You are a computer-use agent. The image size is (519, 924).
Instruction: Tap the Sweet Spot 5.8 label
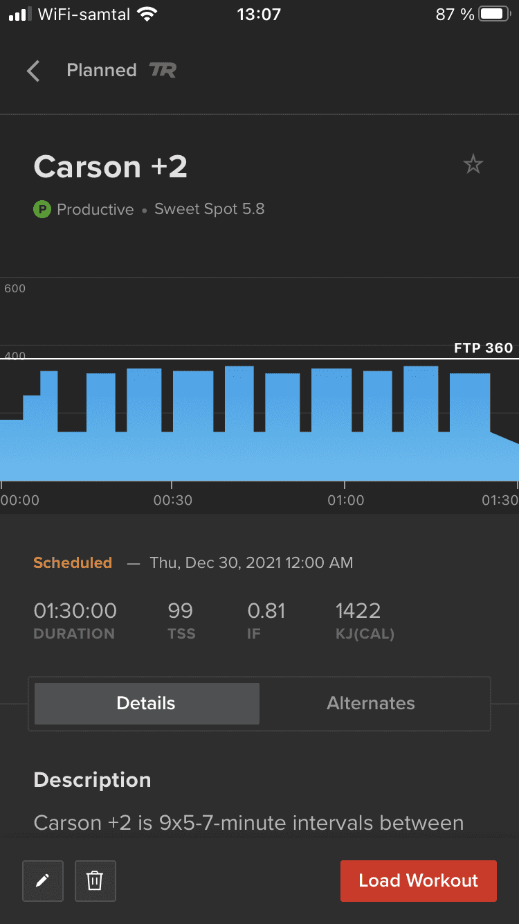pos(209,209)
